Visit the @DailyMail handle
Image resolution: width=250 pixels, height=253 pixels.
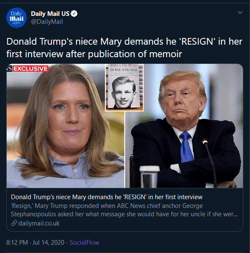(x=47, y=22)
